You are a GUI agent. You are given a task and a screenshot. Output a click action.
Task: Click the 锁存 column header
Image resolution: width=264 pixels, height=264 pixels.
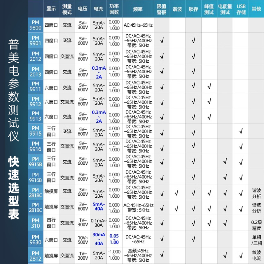tap(193, 9)
